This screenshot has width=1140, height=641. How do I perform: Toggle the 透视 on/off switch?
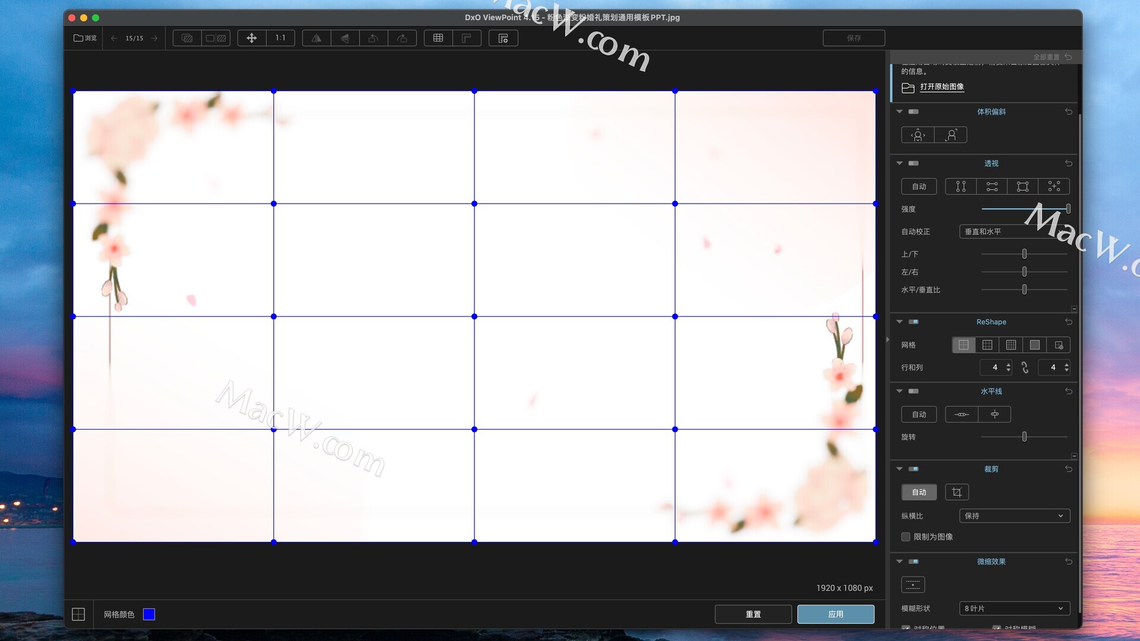pyautogui.click(x=914, y=163)
